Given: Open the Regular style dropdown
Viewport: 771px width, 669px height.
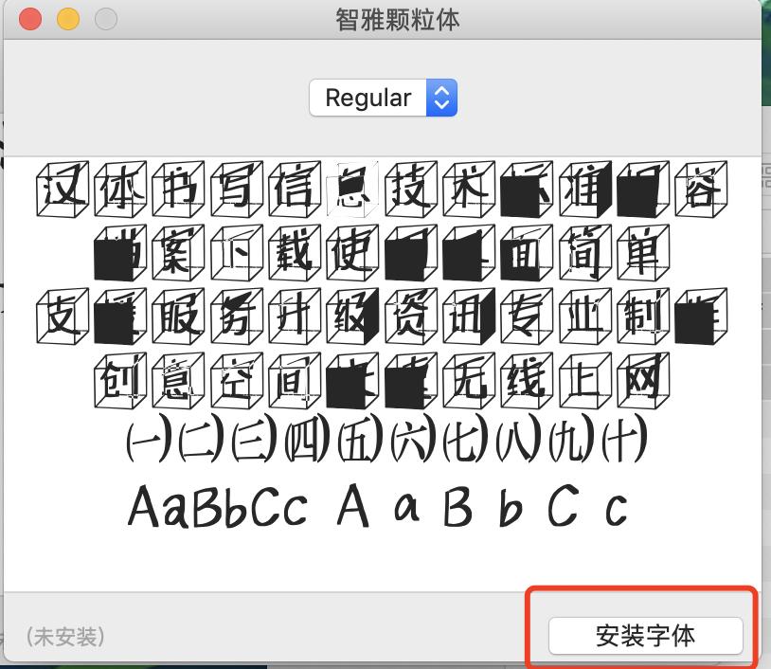Looking at the screenshot, I should [x=369, y=98].
